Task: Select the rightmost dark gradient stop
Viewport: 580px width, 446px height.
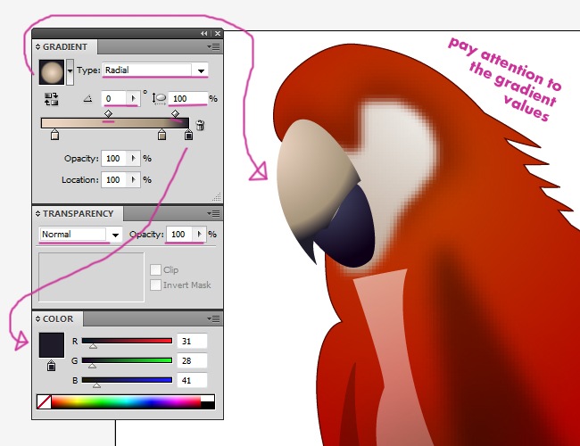Action: coord(188,135)
